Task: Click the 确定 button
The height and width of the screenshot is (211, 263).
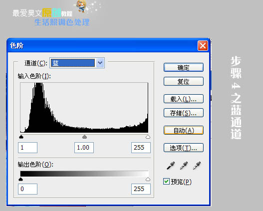Action: [184, 67]
